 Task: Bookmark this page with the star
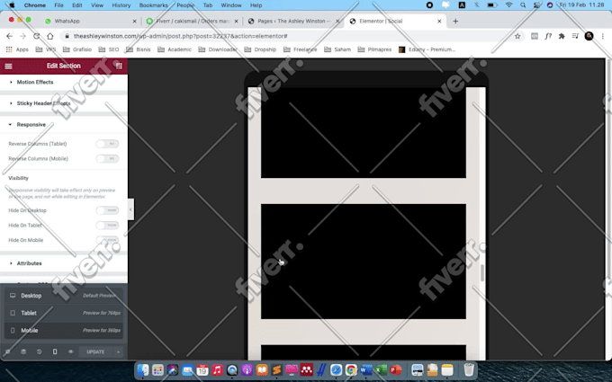click(x=517, y=36)
